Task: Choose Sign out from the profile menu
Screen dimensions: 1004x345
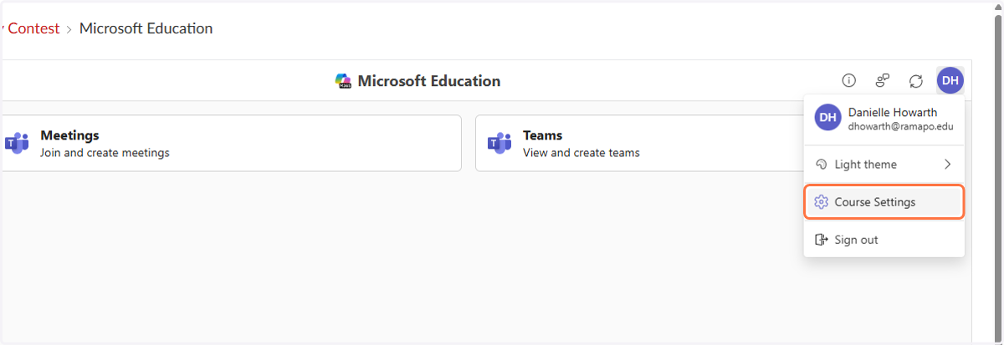Action: [884, 240]
